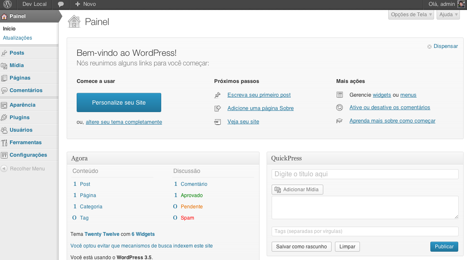Viewport: 467px width, 260px height.
Task: Click the pin icon beside Escreva seu primeiro post
Action: tap(218, 95)
